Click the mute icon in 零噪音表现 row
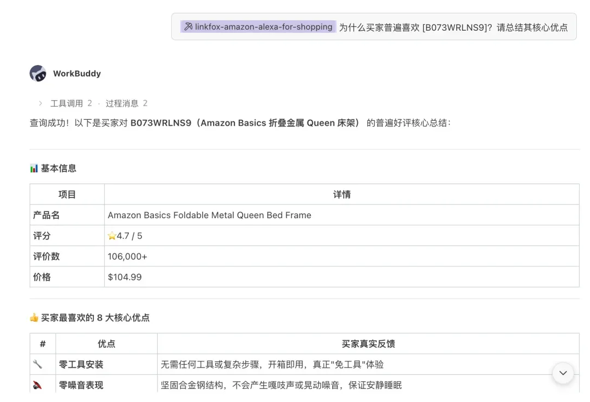Screen dimensions: 590x402 point(38,385)
